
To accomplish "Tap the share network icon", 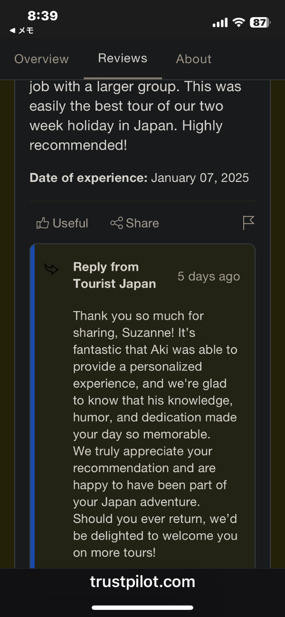I will pos(116,223).
